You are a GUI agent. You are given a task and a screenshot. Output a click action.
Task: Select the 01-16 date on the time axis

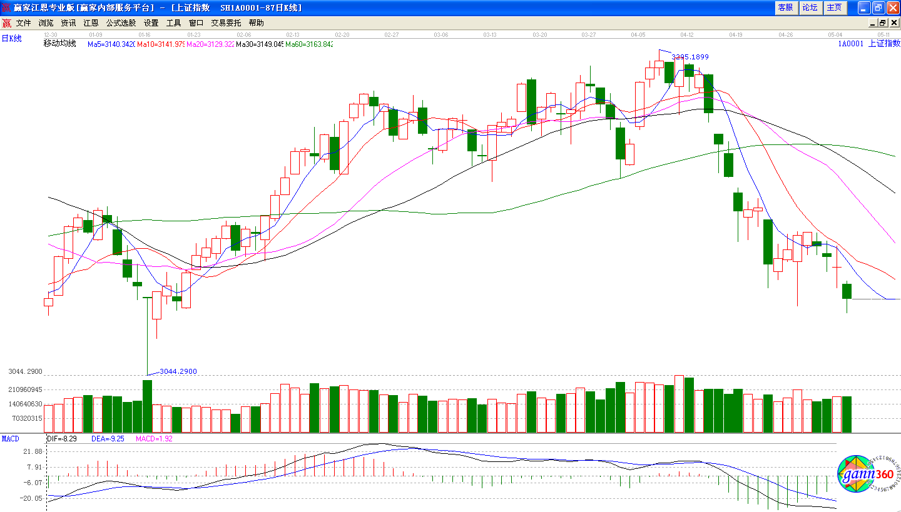click(145, 35)
